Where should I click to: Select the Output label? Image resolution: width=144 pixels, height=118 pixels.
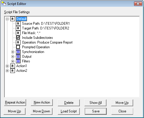[27, 56]
